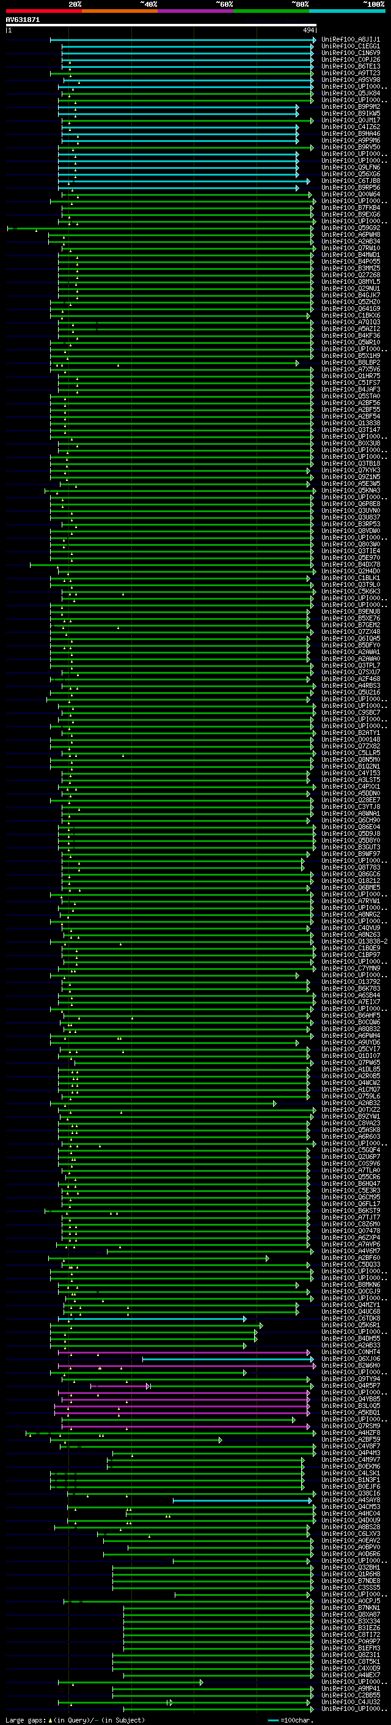Select hit label UniRef100_A2BF60
Viewport: 391px width, 1725px height.
coord(350,1257)
